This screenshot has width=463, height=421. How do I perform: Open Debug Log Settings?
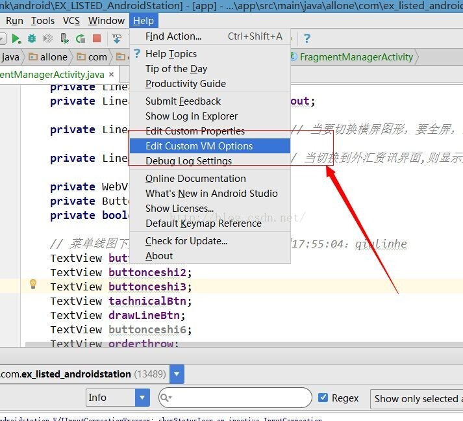coord(210,161)
